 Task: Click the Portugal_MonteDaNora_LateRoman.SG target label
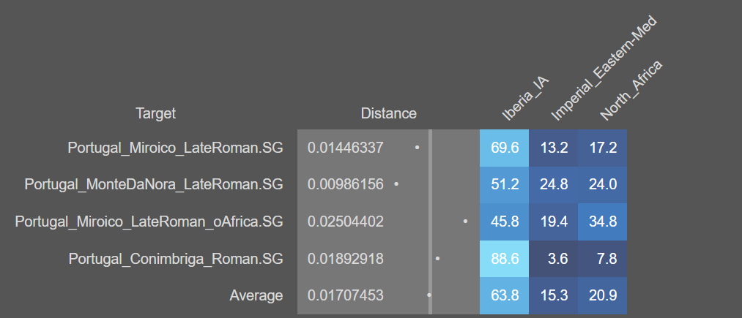coord(154,184)
